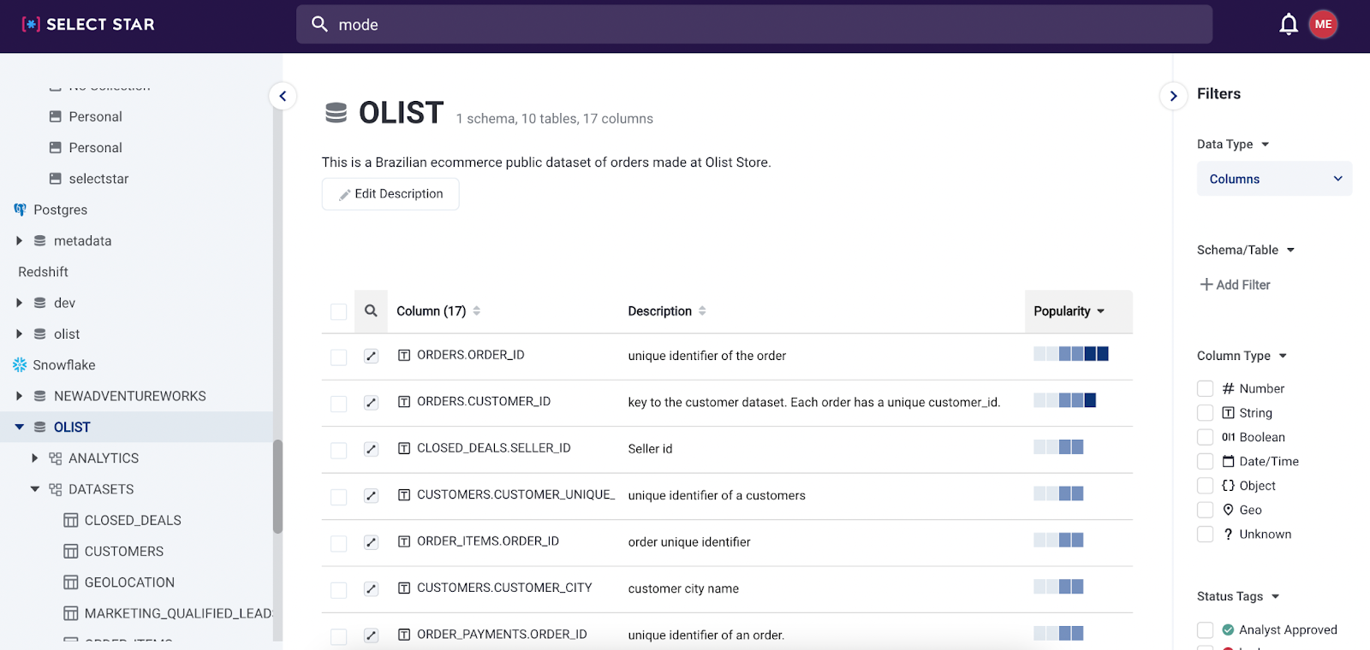Collapse the Schema/Table filter section
Image resolution: width=1370 pixels, height=650 pixels.
coord(1290,250)
